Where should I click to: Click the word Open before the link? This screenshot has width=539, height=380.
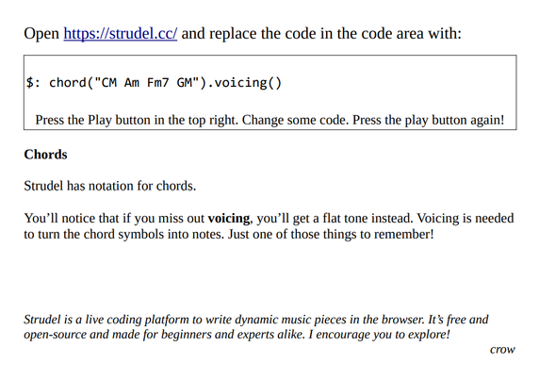41,34
